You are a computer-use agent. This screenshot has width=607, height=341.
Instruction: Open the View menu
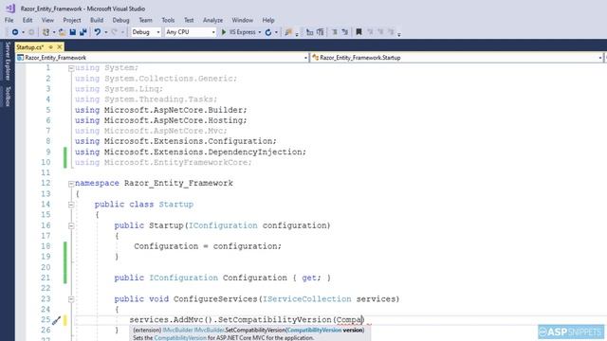point(47,20)
